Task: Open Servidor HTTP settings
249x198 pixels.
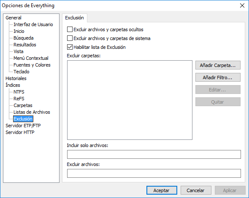Action: tap(20, 132)
